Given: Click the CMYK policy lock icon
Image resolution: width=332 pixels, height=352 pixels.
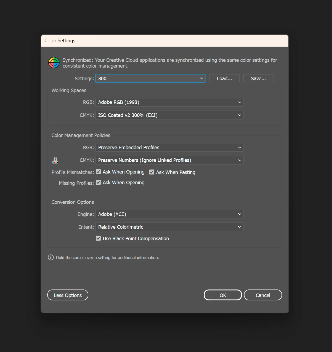Looking at the screenshot, I should 55,160.
